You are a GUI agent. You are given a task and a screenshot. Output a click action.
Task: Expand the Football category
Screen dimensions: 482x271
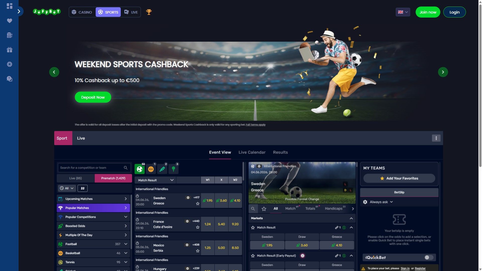pos(93,244)
